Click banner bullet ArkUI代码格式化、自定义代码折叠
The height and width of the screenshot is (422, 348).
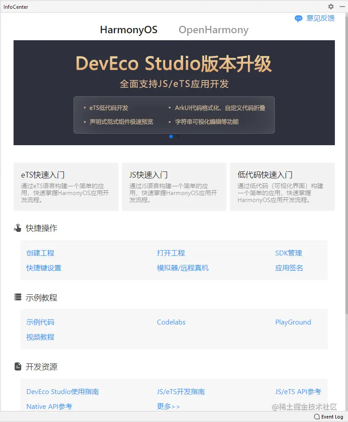point(220,108)
